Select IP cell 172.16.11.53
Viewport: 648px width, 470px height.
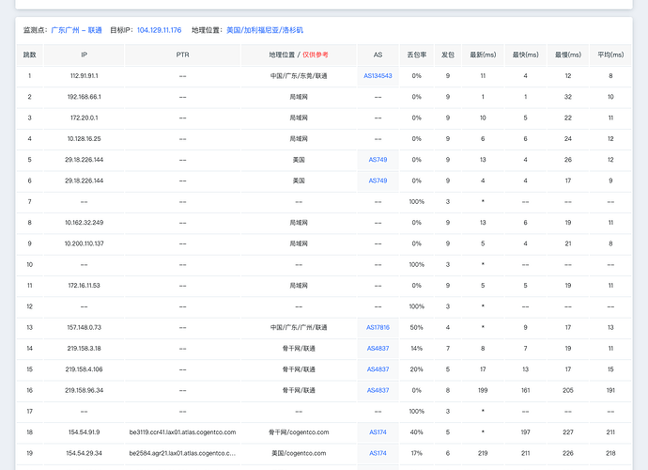coord(84,286)
